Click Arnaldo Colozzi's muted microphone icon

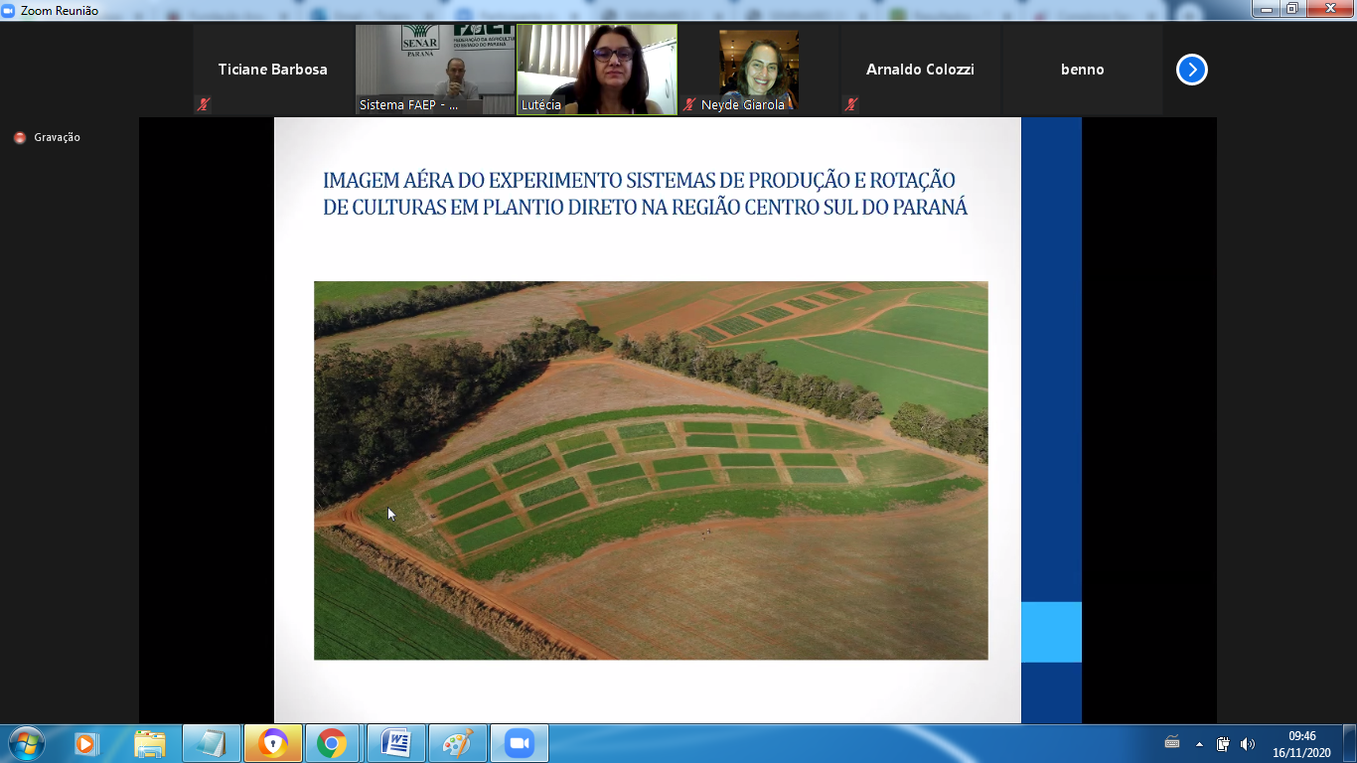click(x=850, y=104)
